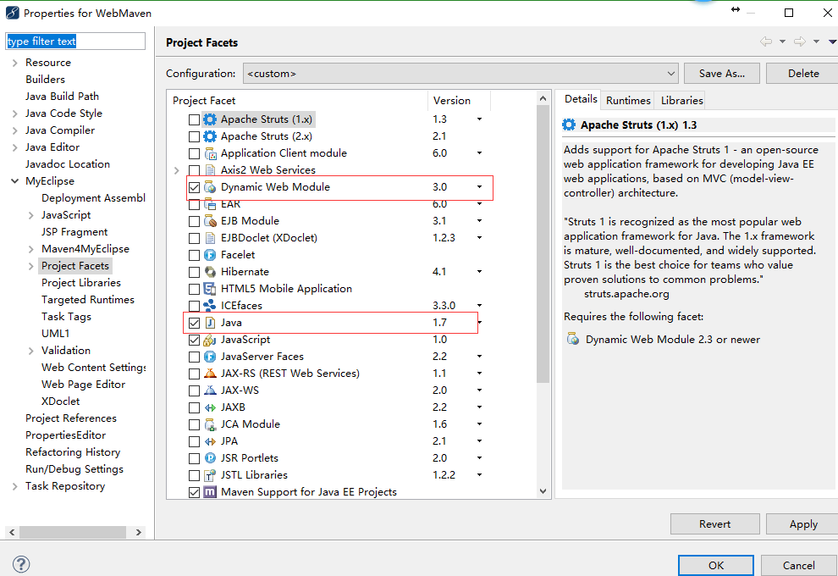Check the EJB Module checkbox

click(x=194, y=221)
